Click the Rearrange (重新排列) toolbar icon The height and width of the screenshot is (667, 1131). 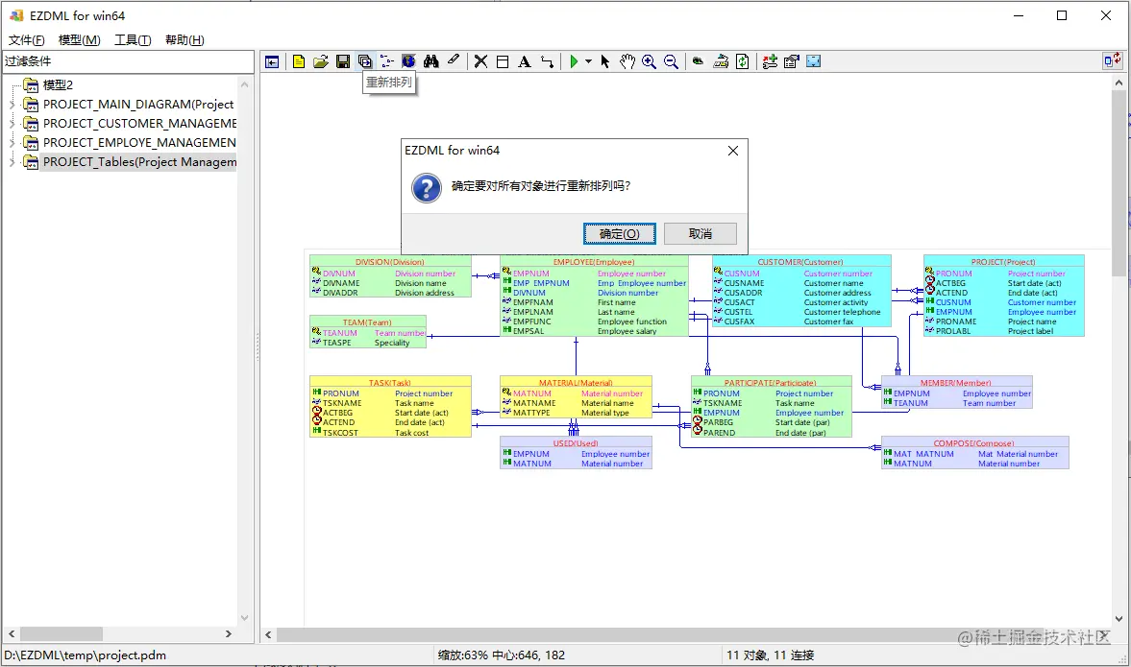point(365,62)
